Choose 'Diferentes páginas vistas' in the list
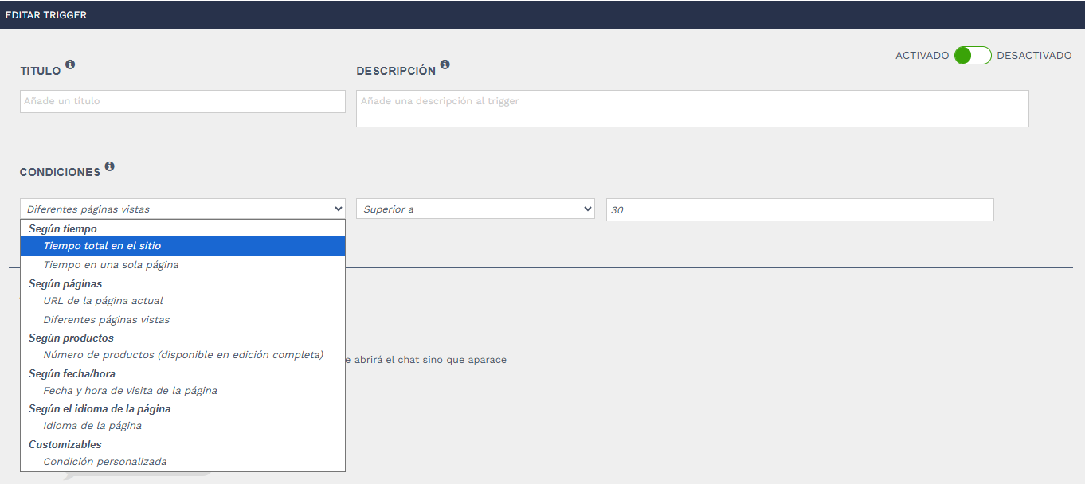 coord(106,319)
